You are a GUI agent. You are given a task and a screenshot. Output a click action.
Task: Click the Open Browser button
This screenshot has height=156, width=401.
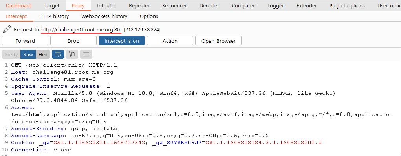coord(218,41)
